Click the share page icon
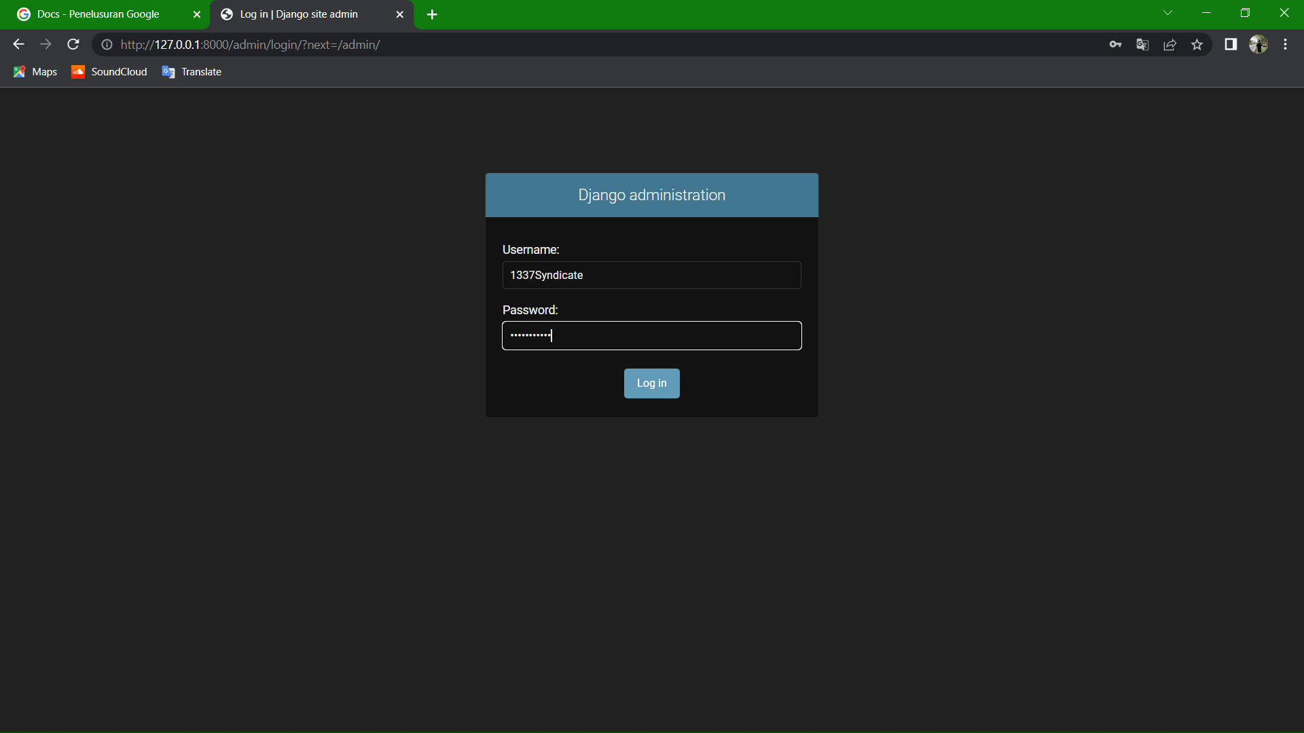The height and width of the screenshot is (733, 1304). pyautogui.click(x=1170, y=45)
